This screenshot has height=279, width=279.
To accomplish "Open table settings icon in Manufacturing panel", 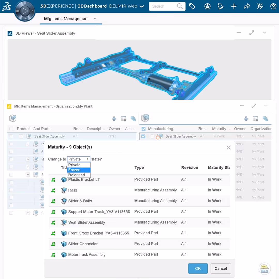I will pyautogui.click(x=255, y=119).
